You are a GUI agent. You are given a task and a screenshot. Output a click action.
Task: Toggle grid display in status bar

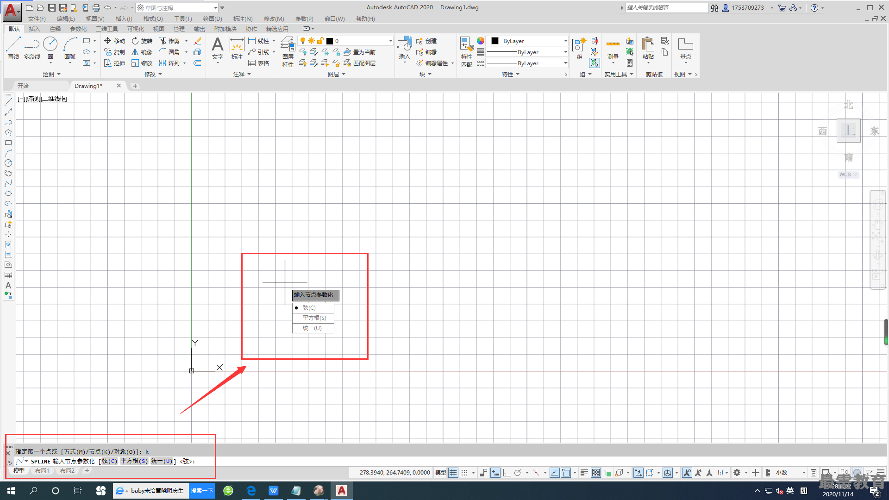tap(453, 473)
